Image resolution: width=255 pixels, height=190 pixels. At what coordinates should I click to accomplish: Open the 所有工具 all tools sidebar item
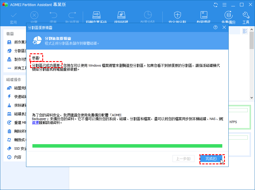point(16,68)
